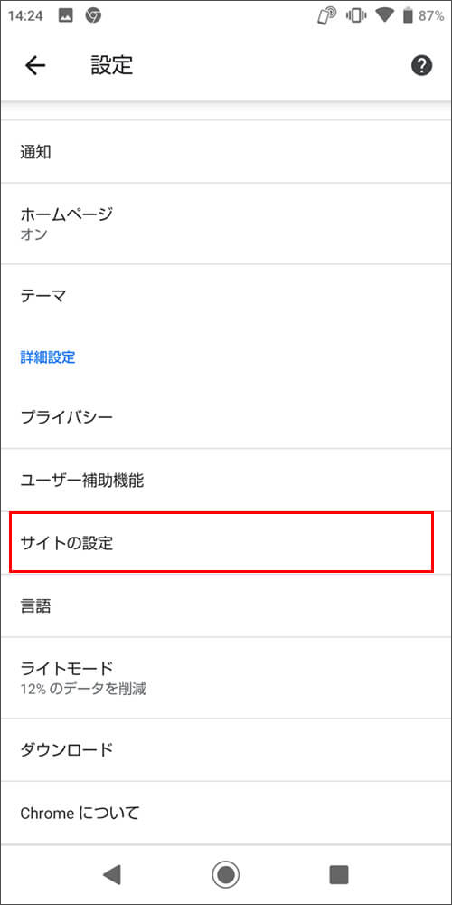Open the ホームページ setting
Viewport: 452px width, 905px height.
(x=226, y=224)
